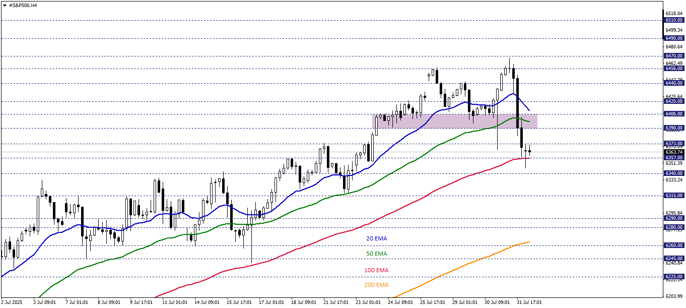
Task: Select the purple shaded zone rectangle
Action: 455,121
